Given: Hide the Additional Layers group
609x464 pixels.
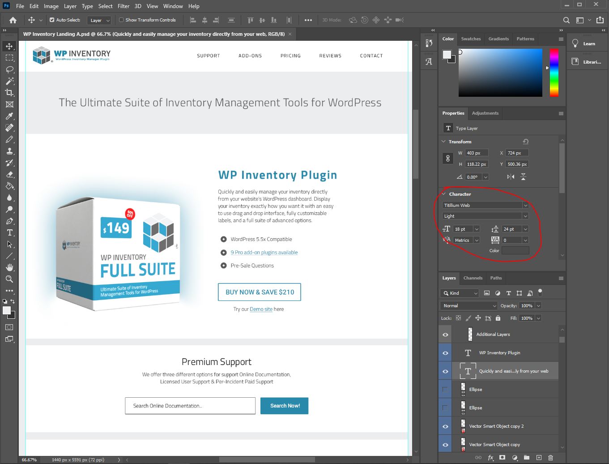Looking at the screenshot, I should 445,335.
